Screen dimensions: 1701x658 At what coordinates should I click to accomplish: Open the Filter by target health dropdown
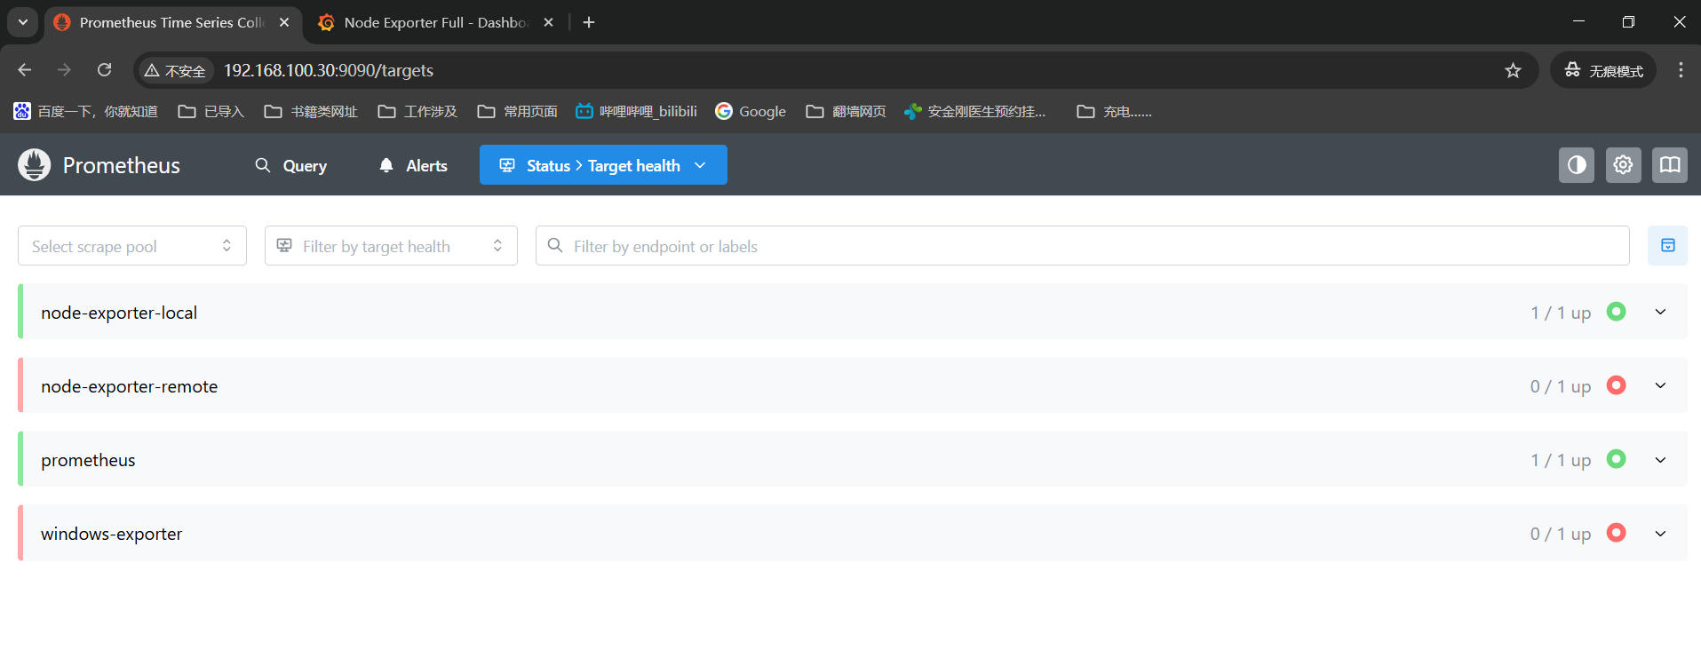(x=391, y=246)
